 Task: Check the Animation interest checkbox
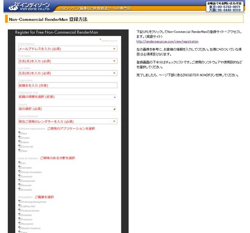point(20,167)
